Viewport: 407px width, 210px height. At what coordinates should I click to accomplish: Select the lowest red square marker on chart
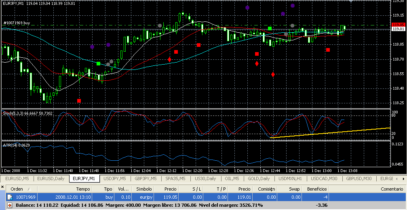(x=79, y=101)
